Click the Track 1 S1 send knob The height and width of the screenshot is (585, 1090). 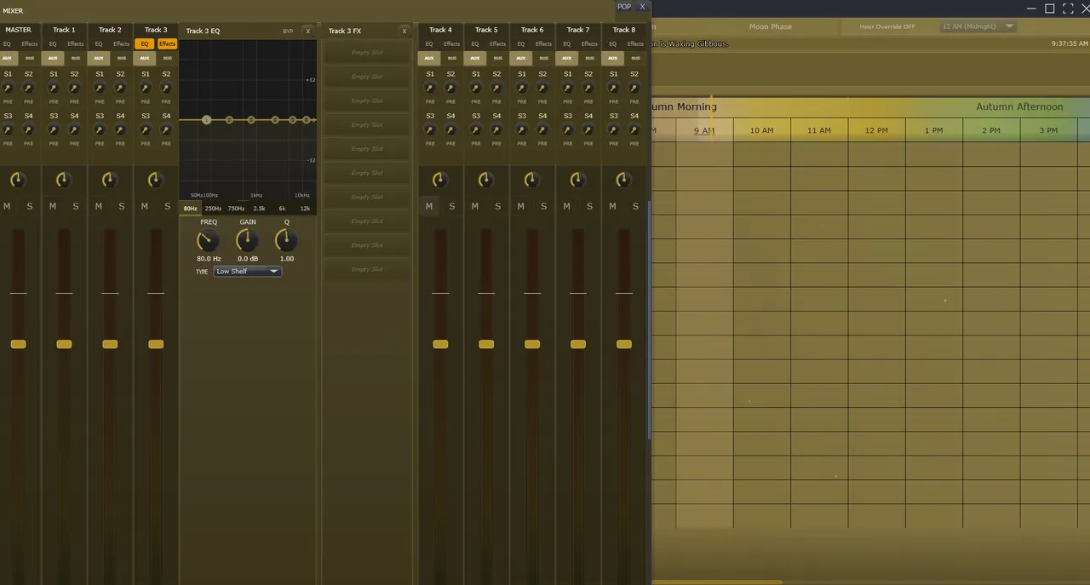coord(54,88)
